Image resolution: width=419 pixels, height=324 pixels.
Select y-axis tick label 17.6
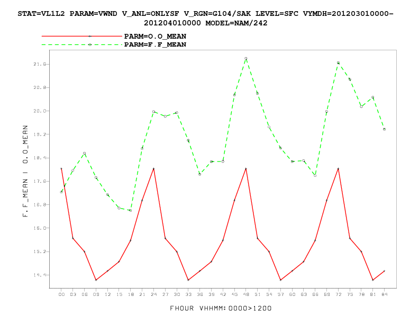[39, 181]
